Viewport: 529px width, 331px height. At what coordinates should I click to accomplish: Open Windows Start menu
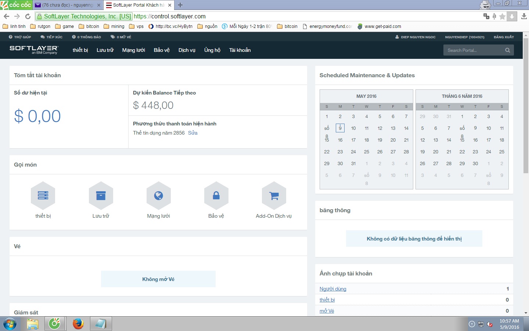10,324
